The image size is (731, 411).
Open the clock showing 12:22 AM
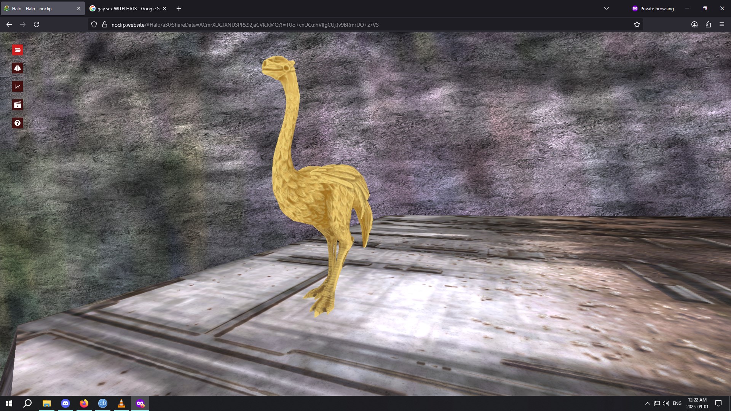[697, 403]
